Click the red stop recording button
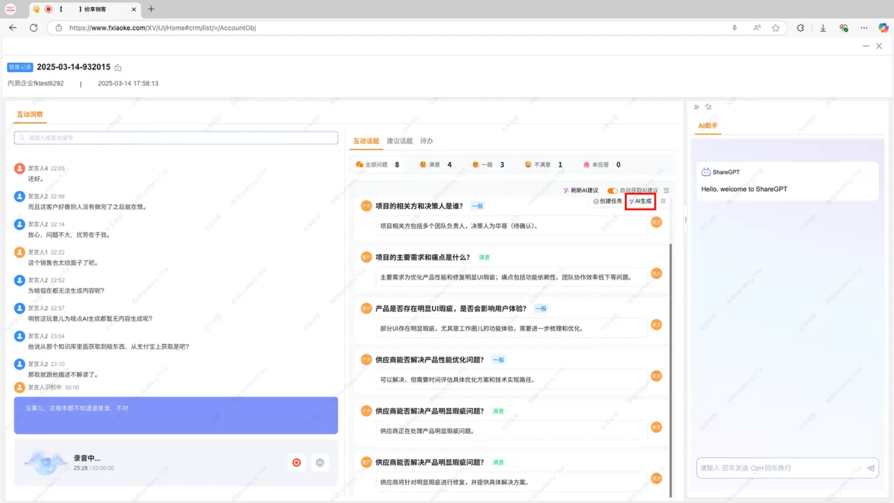This screenshot has width=894, height=503. 297,462
